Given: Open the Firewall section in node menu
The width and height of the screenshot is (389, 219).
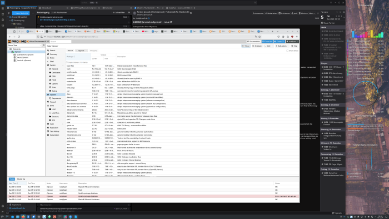Looking at the screenshot, I should coord(53,102).
